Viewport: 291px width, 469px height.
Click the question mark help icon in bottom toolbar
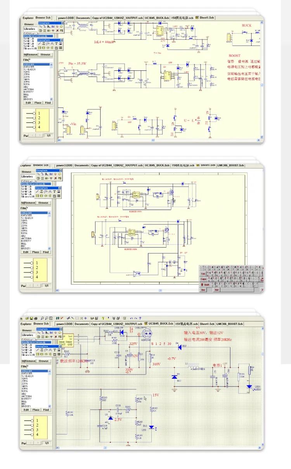tap(140, 318)
